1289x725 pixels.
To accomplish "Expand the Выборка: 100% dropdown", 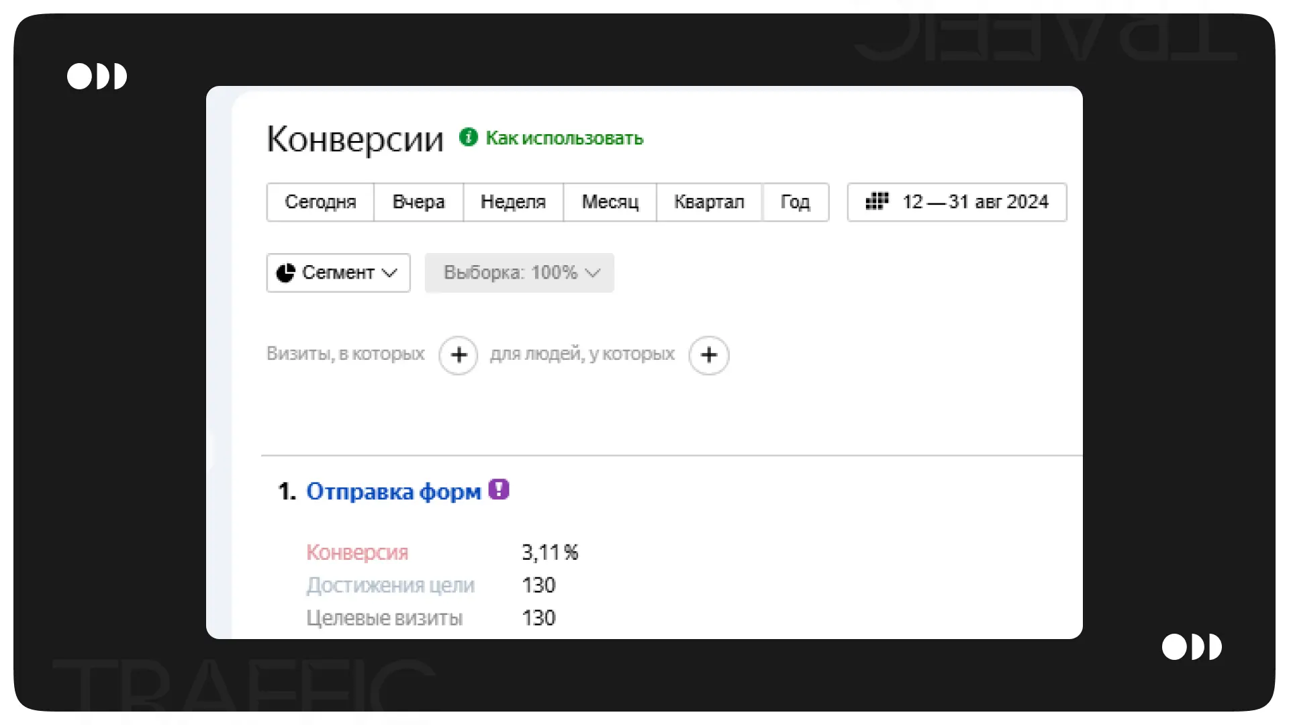I will click(519, 273).
